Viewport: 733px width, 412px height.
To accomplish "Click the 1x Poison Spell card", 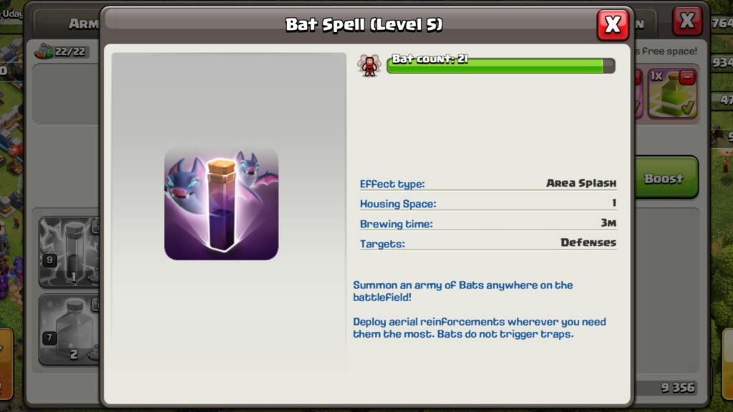I will [x=673, y=94].
